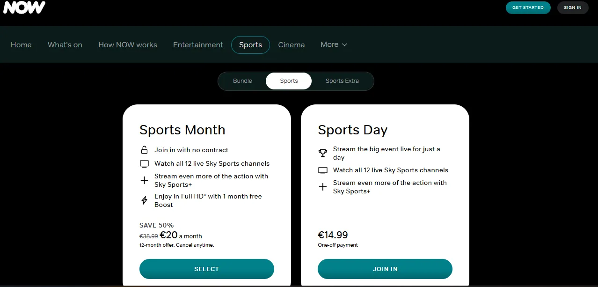Click the lightning bolt Boost icon
Screen dimensions: 598x287
coord(144,200)
